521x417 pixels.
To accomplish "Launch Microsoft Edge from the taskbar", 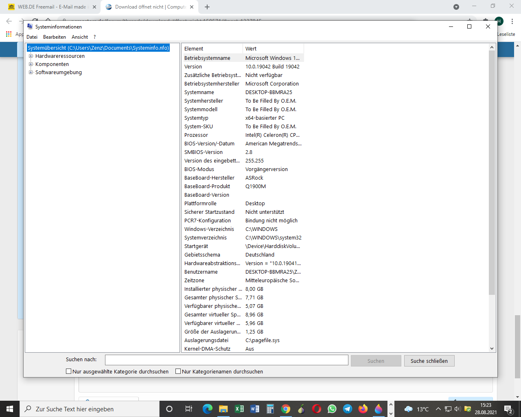I will (208, 409).
